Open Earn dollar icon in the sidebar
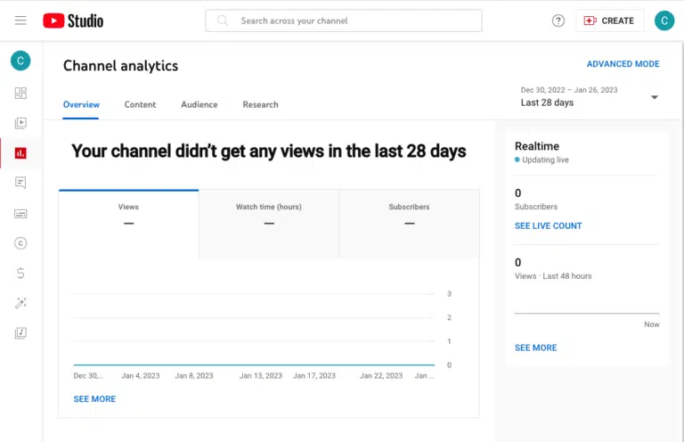This screenshot has width=684, height=442. tap(20, 274)
